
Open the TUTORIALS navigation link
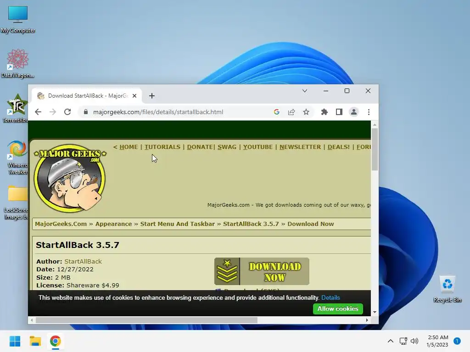(162, 147)
